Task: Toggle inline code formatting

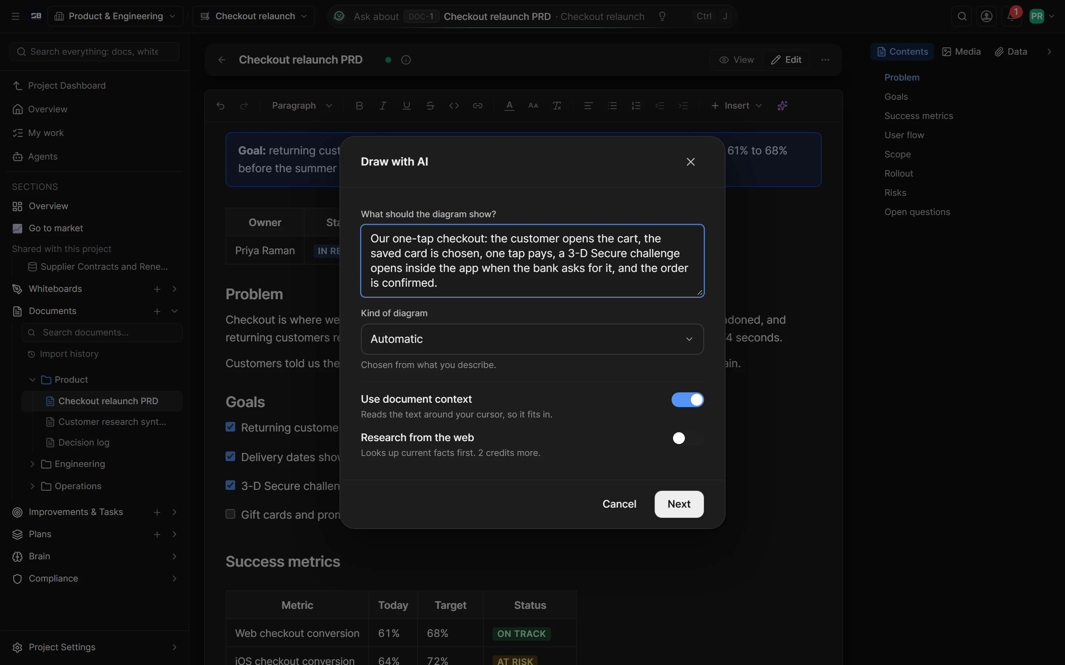Action: click(454, 106)
